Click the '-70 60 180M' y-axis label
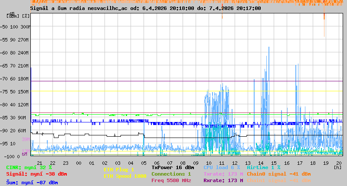Screen dimensions: 347x186 (15, 79)
